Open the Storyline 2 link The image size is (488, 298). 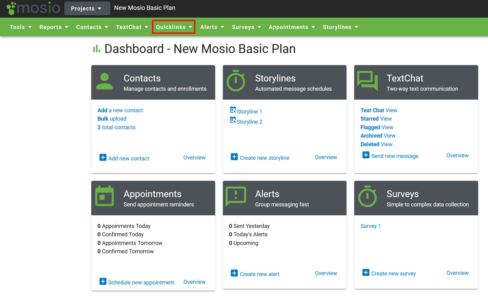pyautogui.click(x=250, y=122)
